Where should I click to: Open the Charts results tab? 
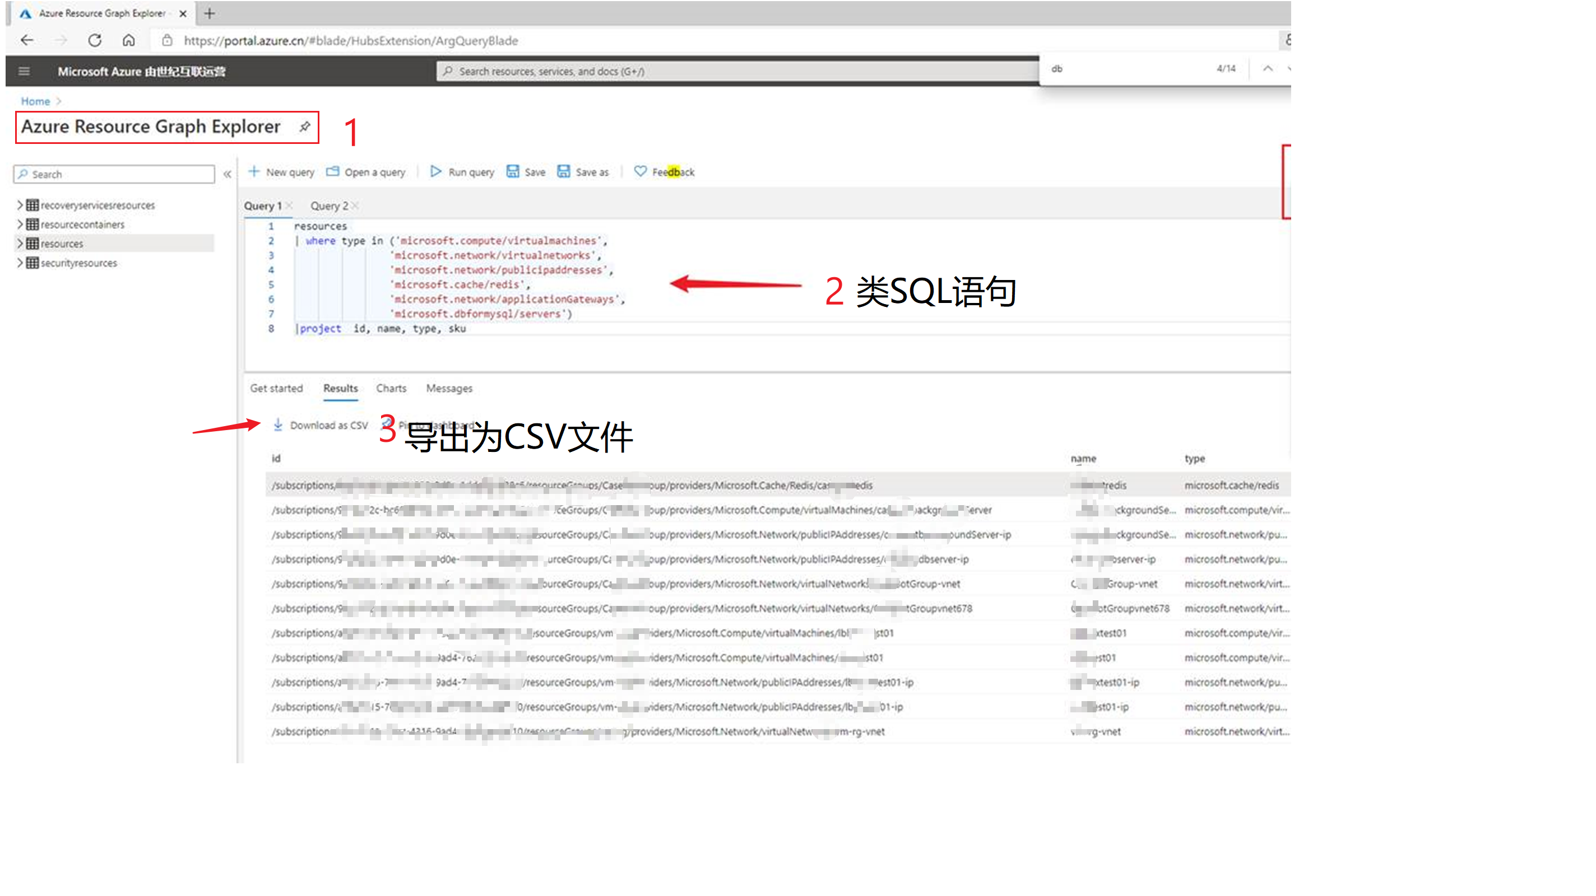click(391, 388)
